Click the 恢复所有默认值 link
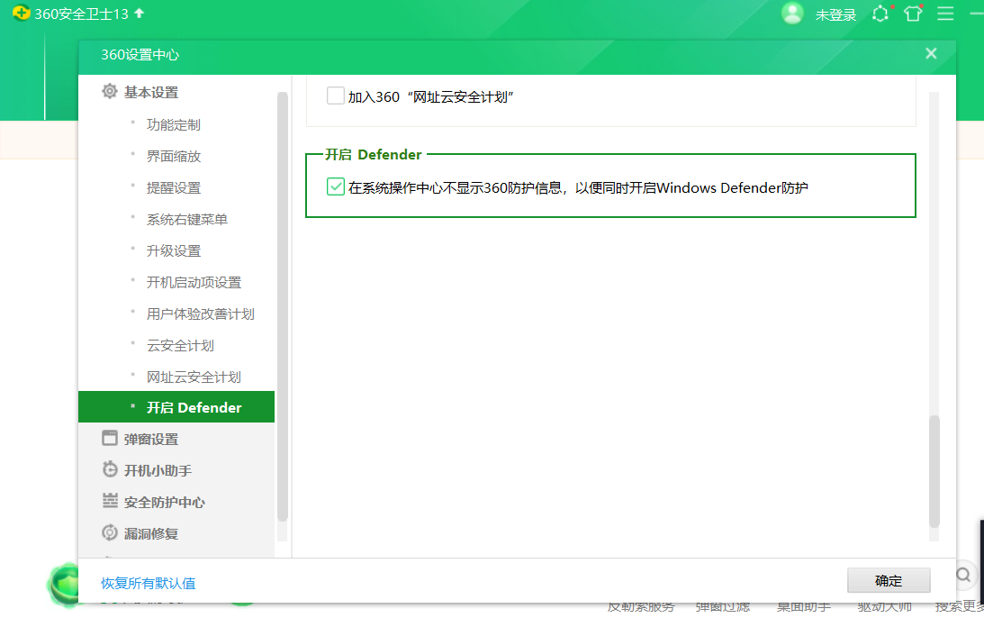The width and height of the screenshot is (984, 627). pyautogui.click(x=149, y=583)
